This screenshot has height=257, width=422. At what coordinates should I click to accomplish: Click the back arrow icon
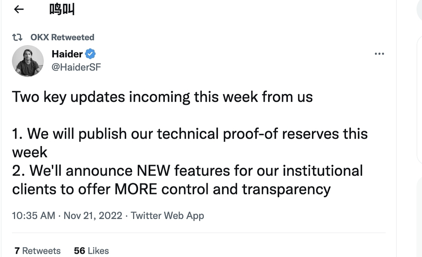[x=19, y=9]
